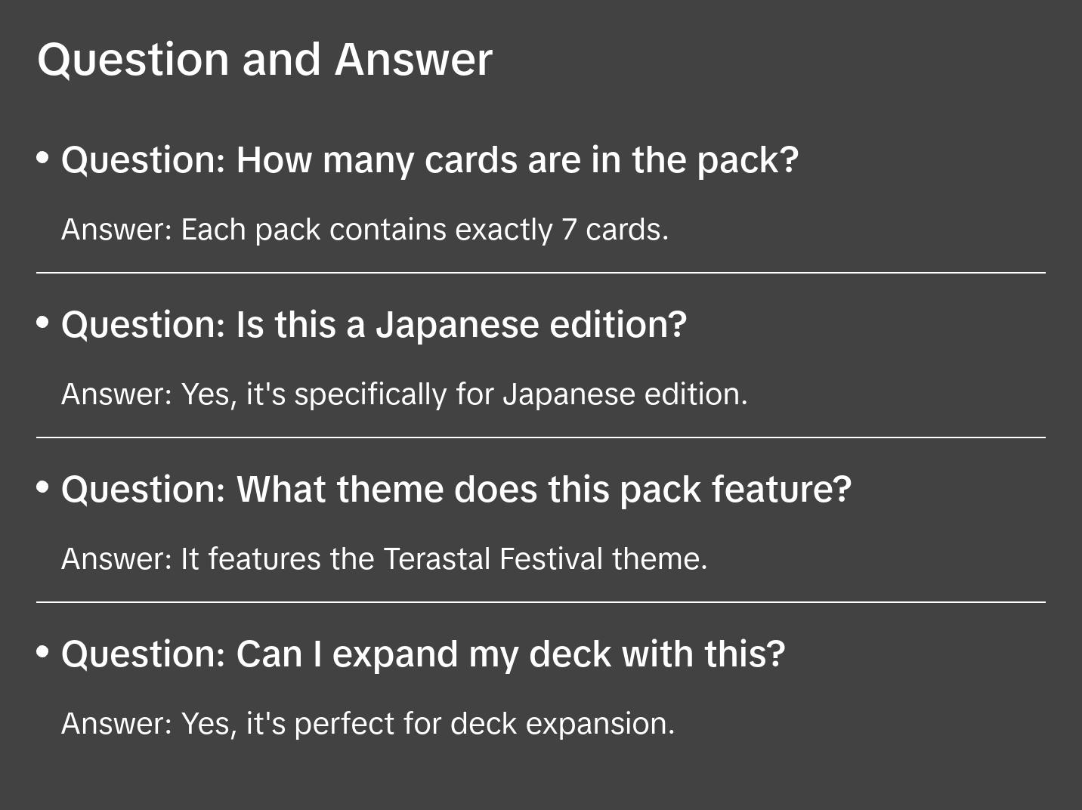
Task: Click the bullet before the deck expansion question
Action: click(43, 652)
